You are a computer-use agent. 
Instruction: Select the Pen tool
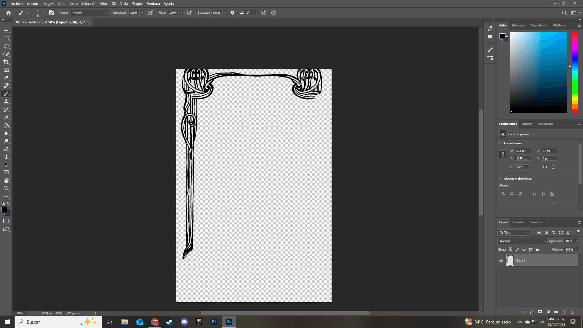[6, 149]
